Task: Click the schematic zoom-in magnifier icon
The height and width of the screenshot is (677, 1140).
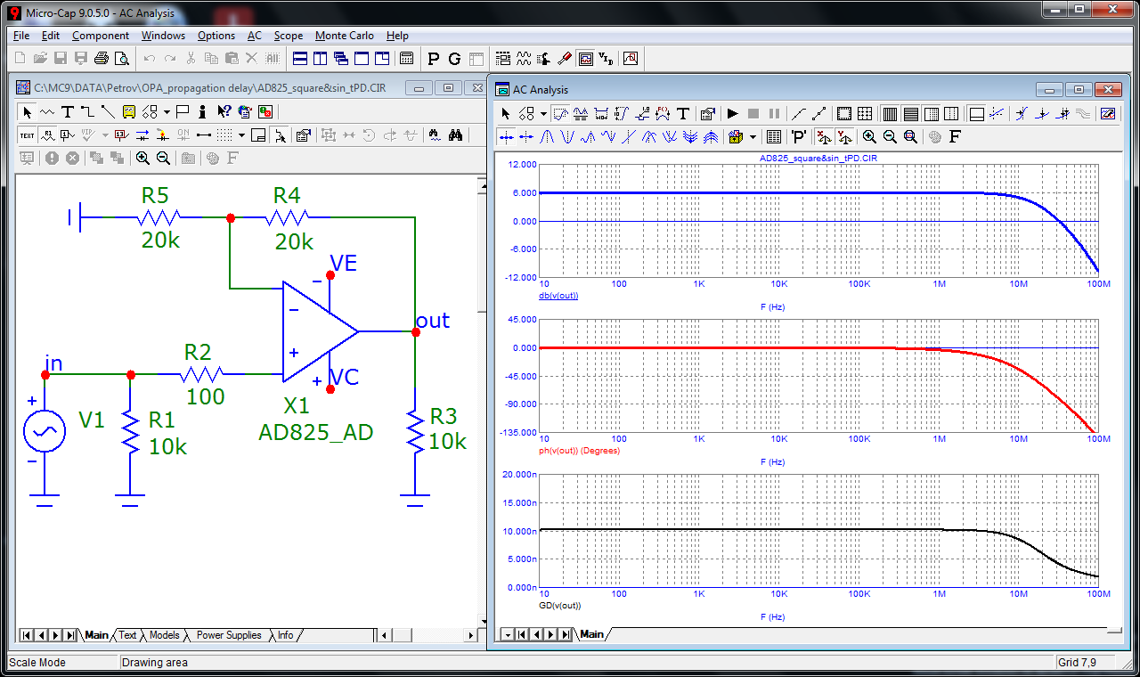Action: point(142,158)
